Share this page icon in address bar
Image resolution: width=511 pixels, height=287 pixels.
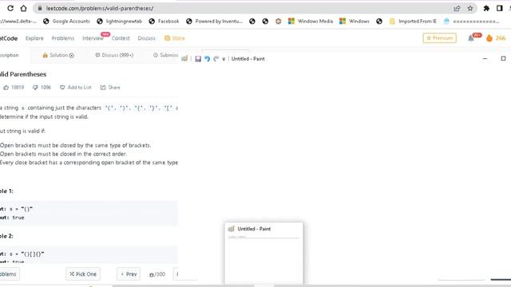[457, 9]
